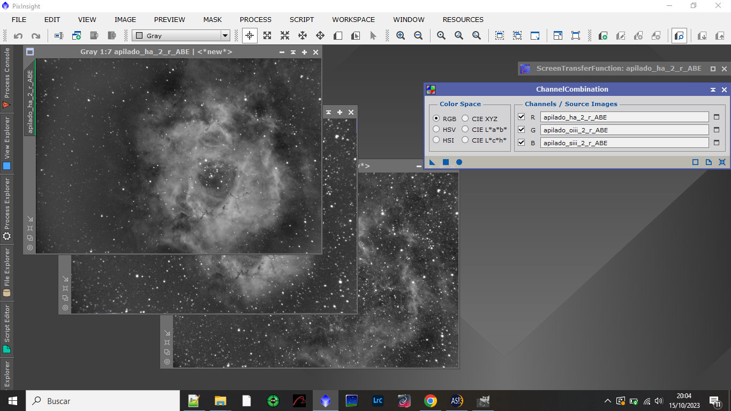731x411 pixels.
Task: Open the MASK menu
Action: (213, 19)
